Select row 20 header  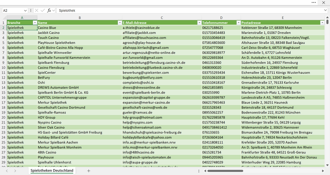3,117
